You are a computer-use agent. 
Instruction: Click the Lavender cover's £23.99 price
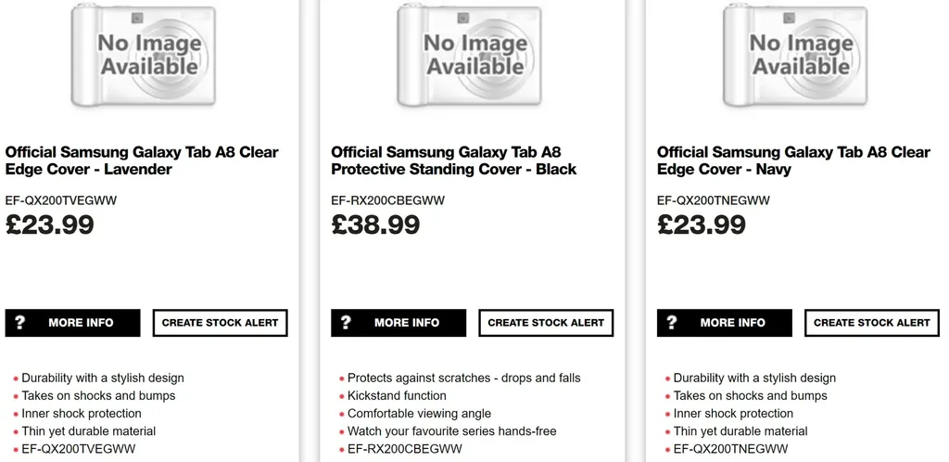click(50, 225)
